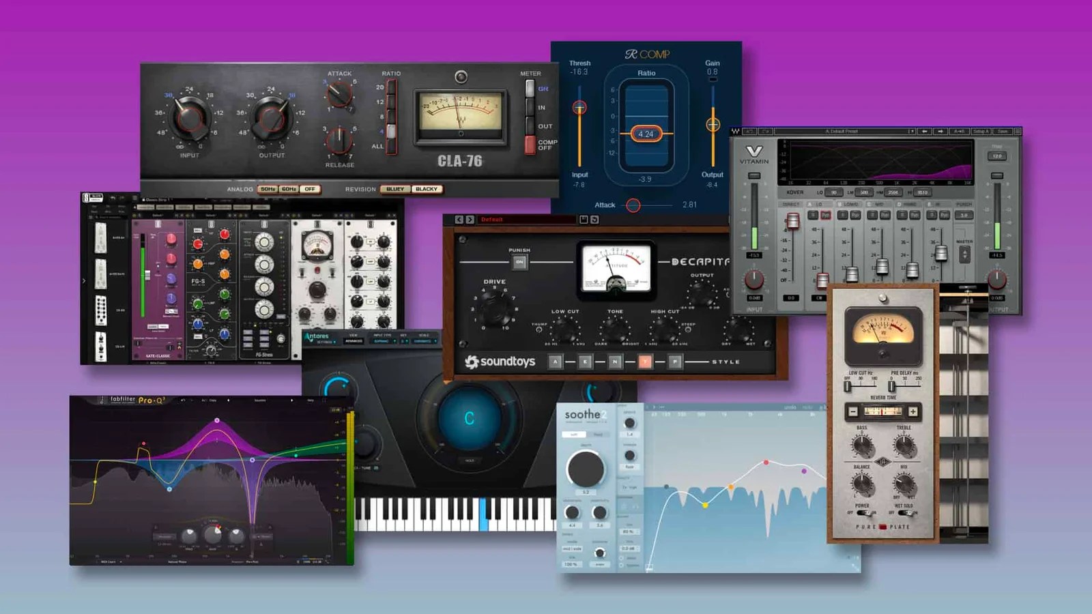Open the KEY dropdown in Auto-Tune
Image resolution: width=1092 pixels, height=614 pixels.
click(x=404, y=340)
